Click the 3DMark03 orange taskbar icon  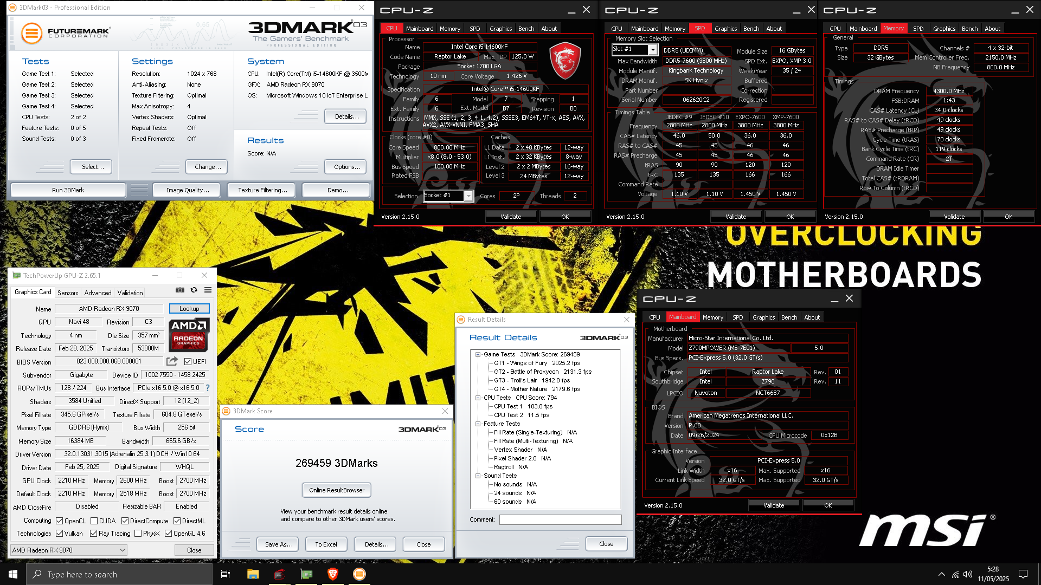point(359,574)
